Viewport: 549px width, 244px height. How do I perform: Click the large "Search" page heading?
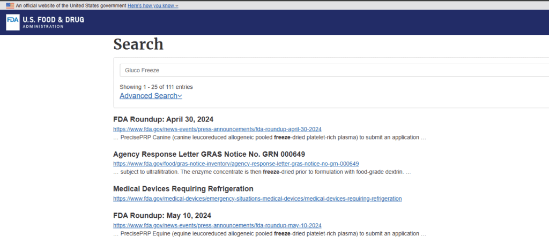(138, 44)
